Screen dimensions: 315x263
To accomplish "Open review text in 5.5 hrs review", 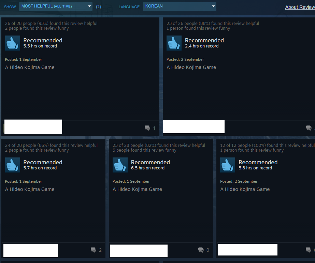I will [30, 67].
